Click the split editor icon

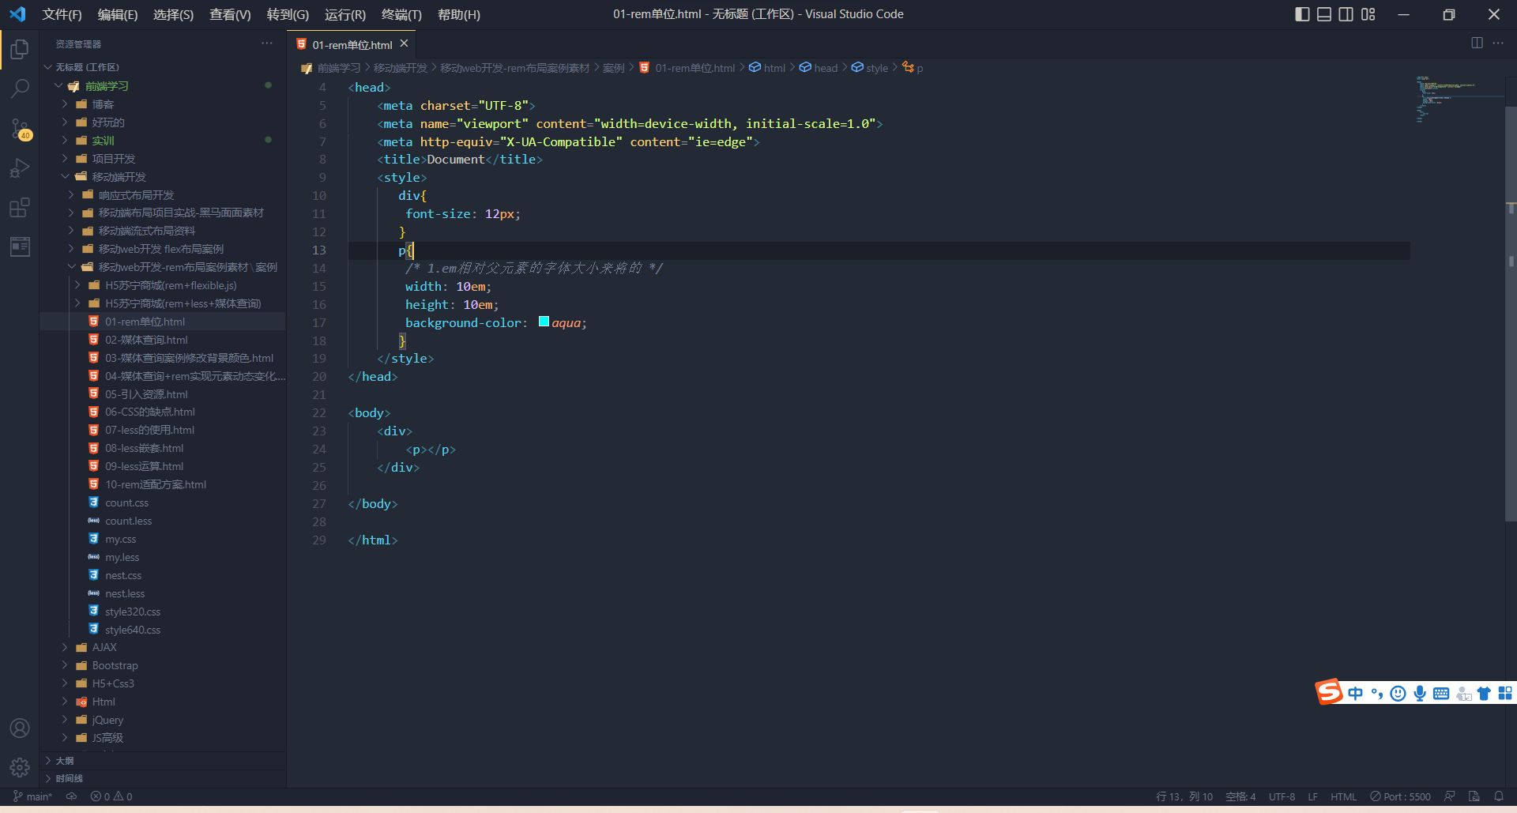[1477, 43]
